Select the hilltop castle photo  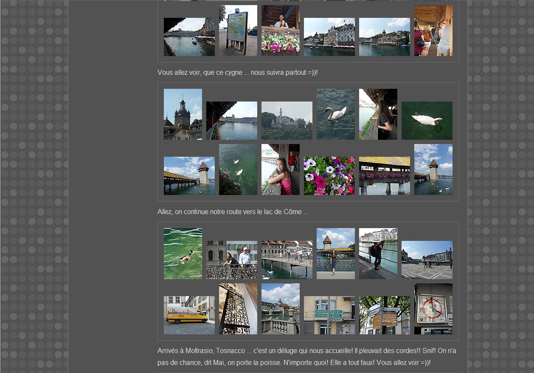(287, 121)
